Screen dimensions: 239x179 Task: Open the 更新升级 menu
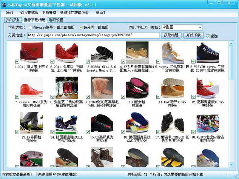(49, 13)
